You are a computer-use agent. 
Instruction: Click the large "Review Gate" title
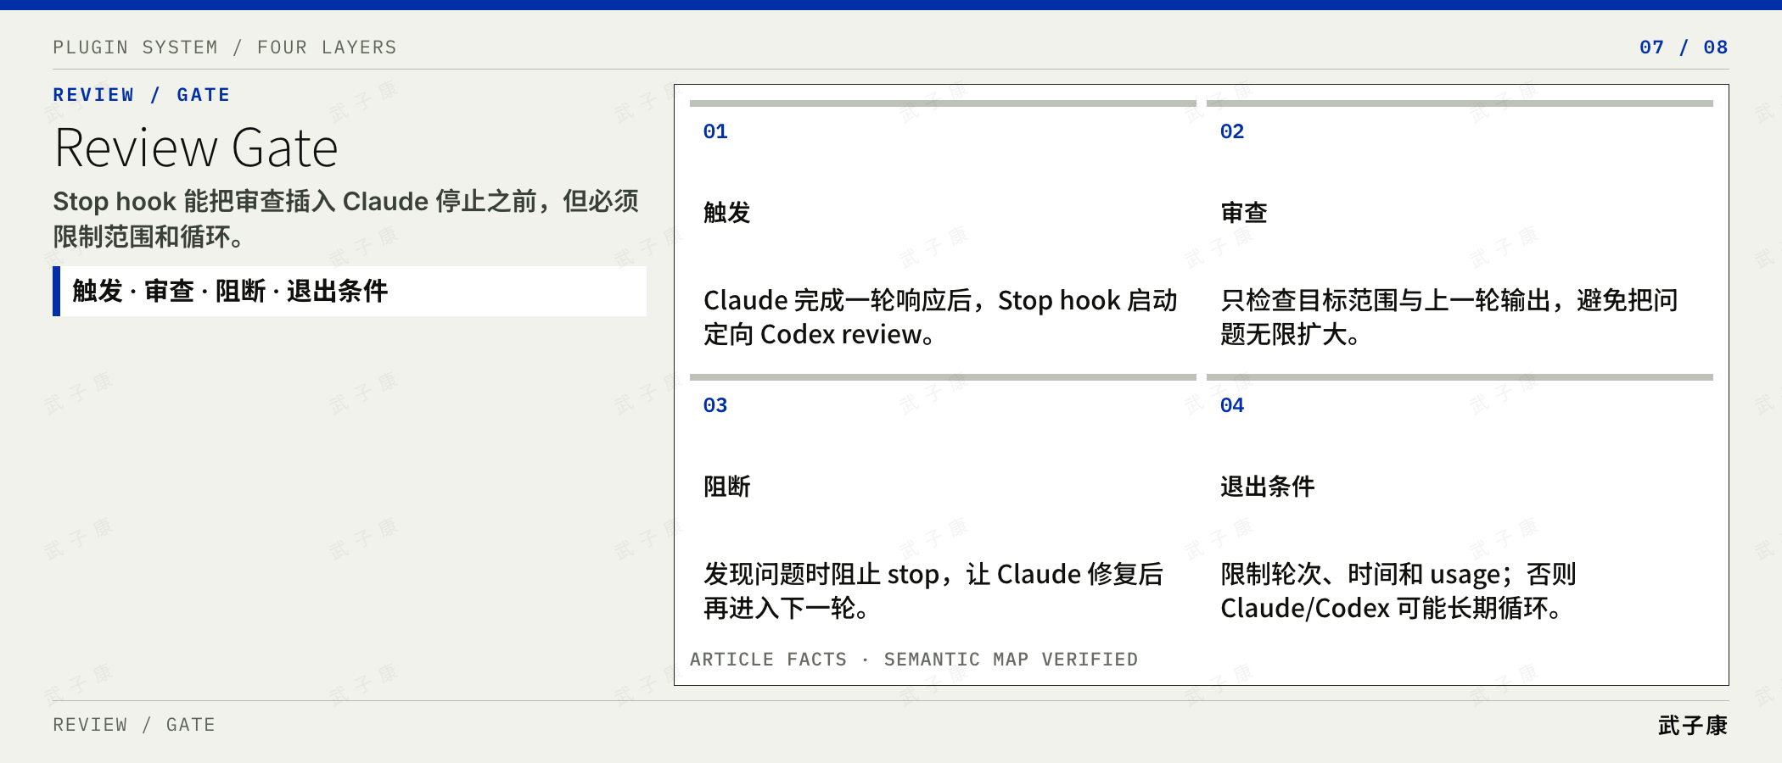tap(196, 148)
